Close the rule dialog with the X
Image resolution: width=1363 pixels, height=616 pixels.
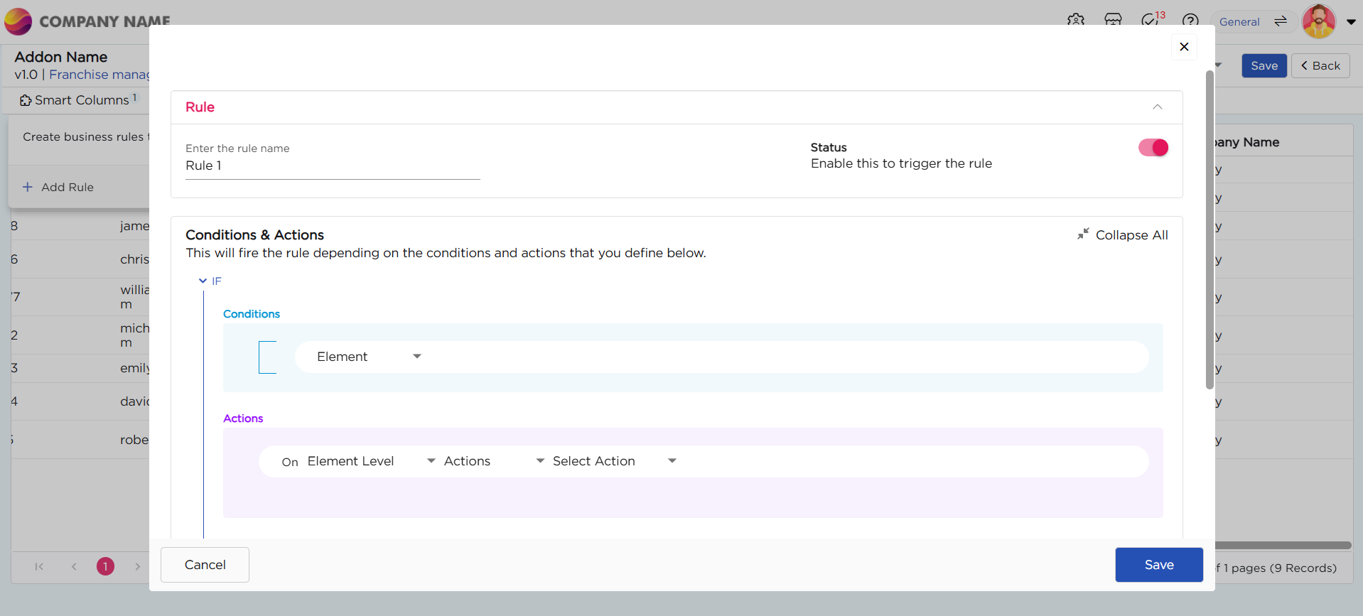click(1183, 47)
